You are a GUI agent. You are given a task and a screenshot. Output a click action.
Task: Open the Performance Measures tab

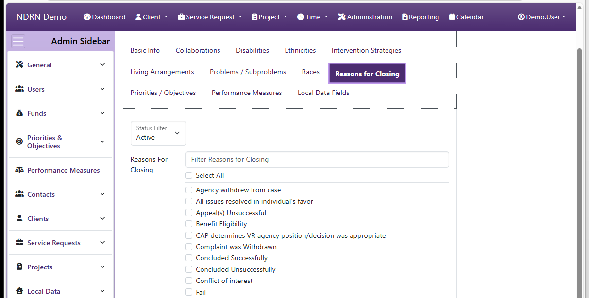[x=247, y=93]
